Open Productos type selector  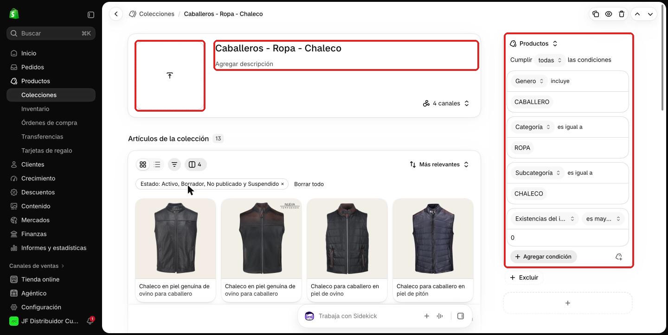pos(533,44)
